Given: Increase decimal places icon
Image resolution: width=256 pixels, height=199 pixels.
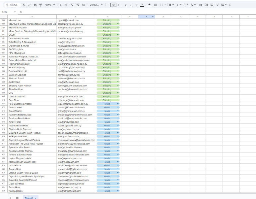Looking at the screenshot, I should pos(78,5).
